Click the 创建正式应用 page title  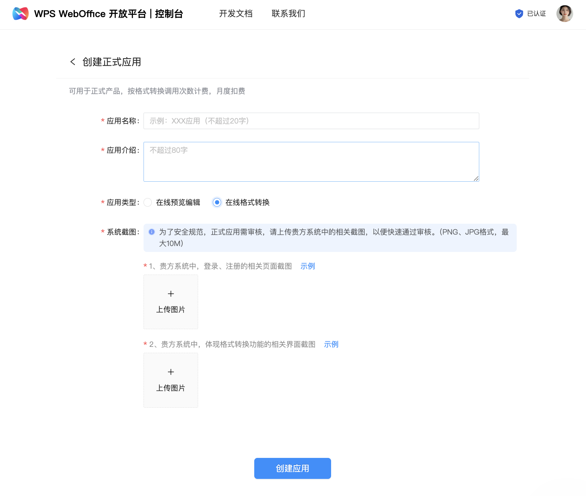point(112,62)
